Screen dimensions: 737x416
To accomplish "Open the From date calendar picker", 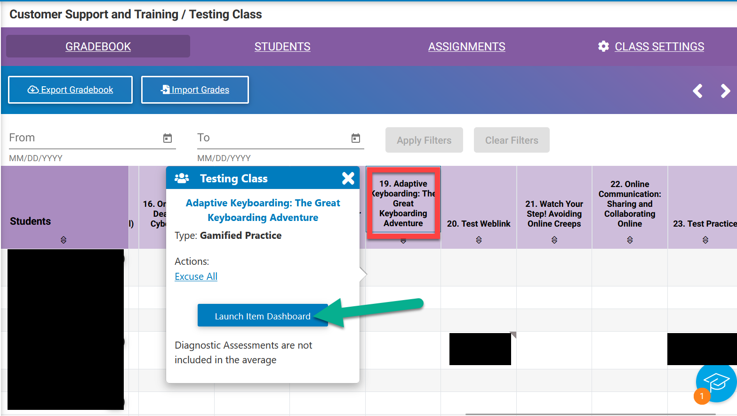I will click(x=167, y=138).
